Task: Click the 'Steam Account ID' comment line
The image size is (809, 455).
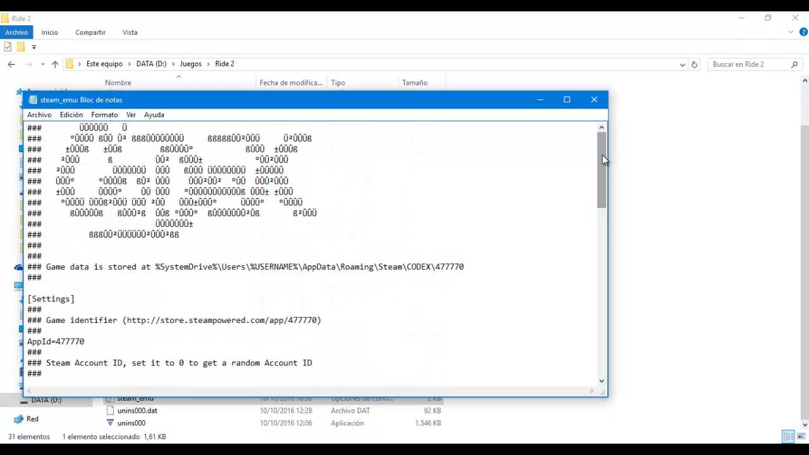Action: 169,363
